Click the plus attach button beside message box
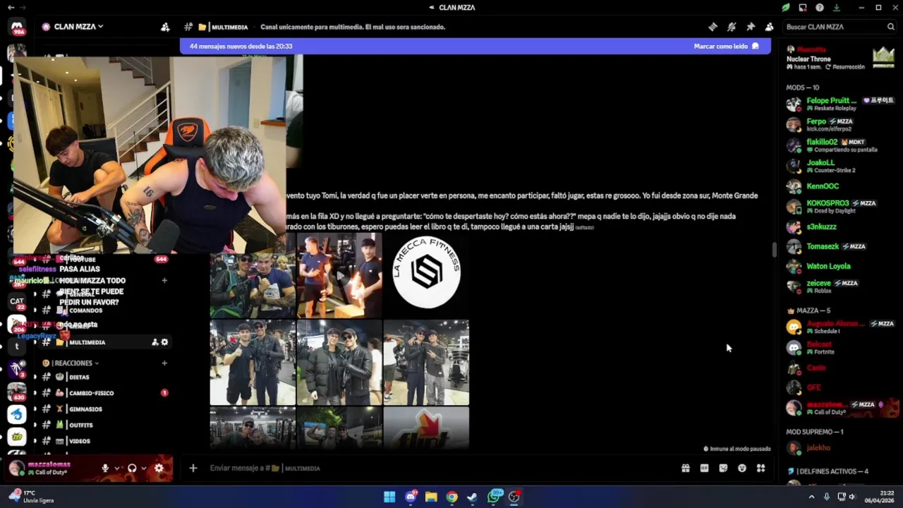Image resolution: width=903 pixels, height=508 pixels. [193, 468]
